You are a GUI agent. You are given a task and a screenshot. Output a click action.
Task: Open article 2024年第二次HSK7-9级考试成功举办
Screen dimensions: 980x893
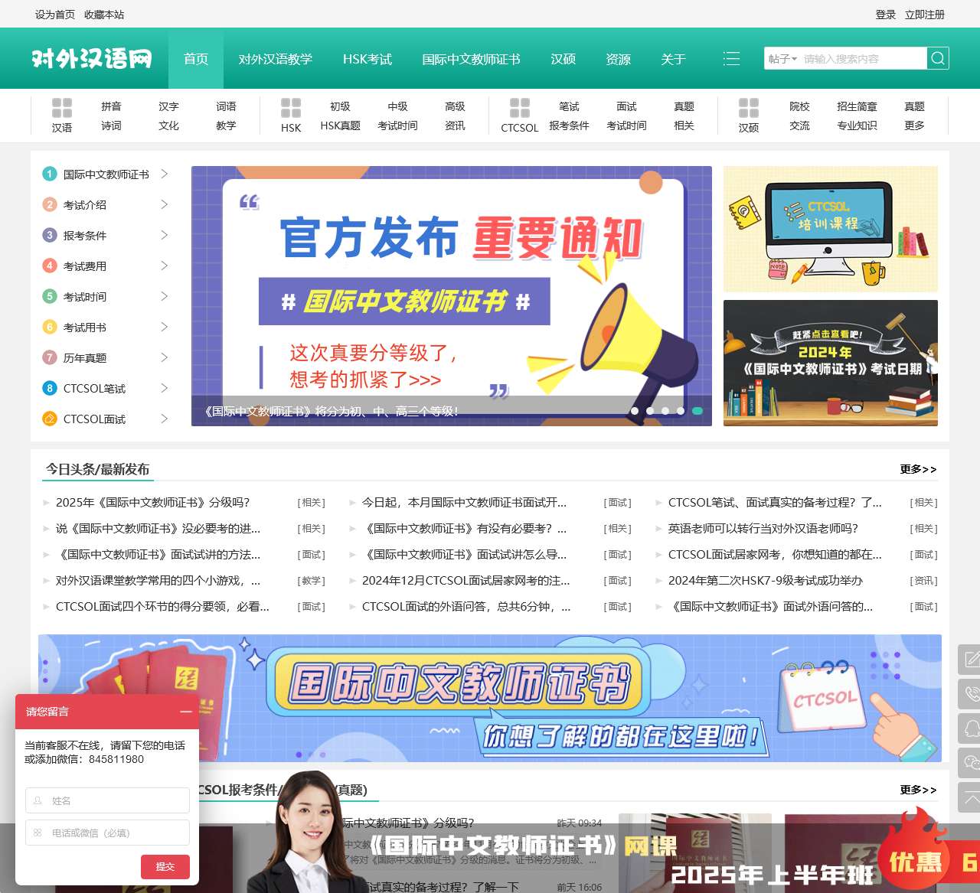tap(766, 581)
